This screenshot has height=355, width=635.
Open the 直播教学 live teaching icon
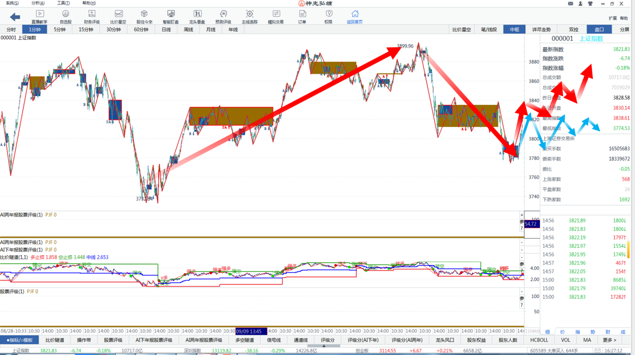coord(39,17)
